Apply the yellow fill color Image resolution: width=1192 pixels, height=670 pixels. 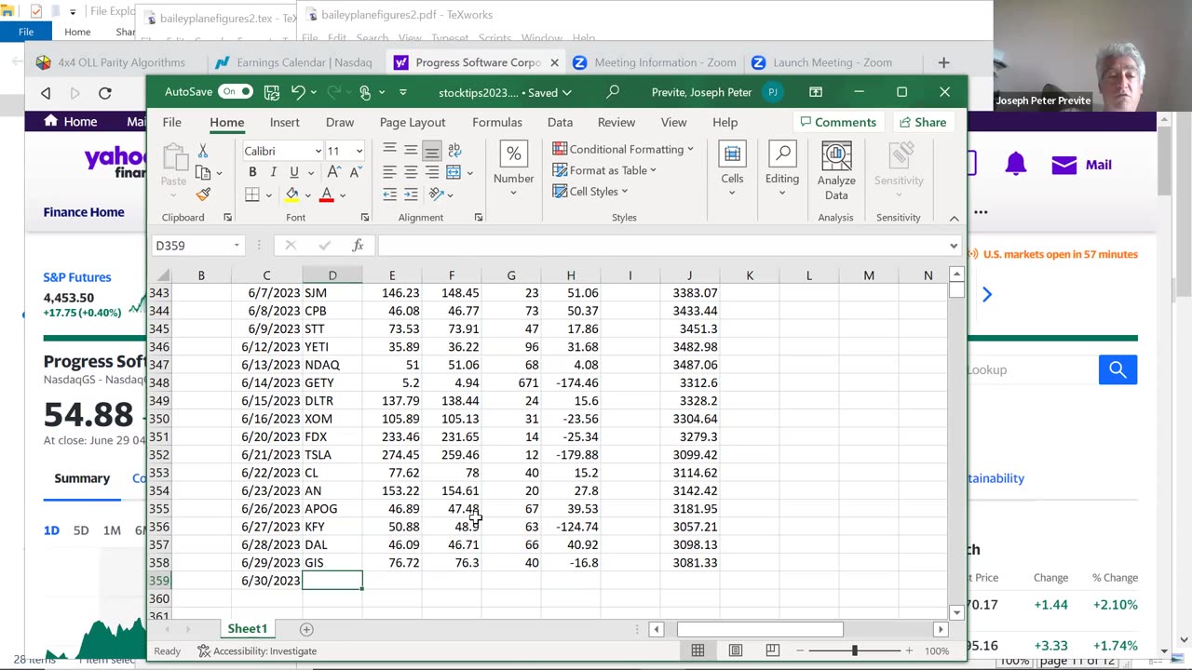tap(292, 194)
